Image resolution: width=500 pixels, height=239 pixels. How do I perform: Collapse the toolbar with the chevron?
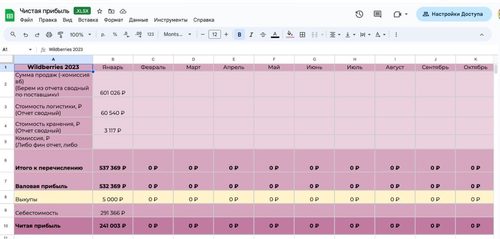(x=481, y=35)
